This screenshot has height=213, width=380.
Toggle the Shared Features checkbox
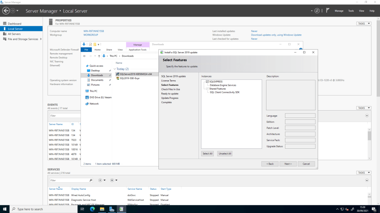(x=207, y=89)
